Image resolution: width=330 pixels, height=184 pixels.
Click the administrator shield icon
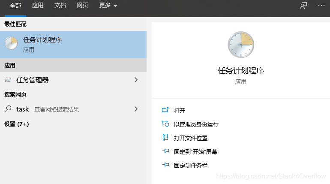pos(165,124)
